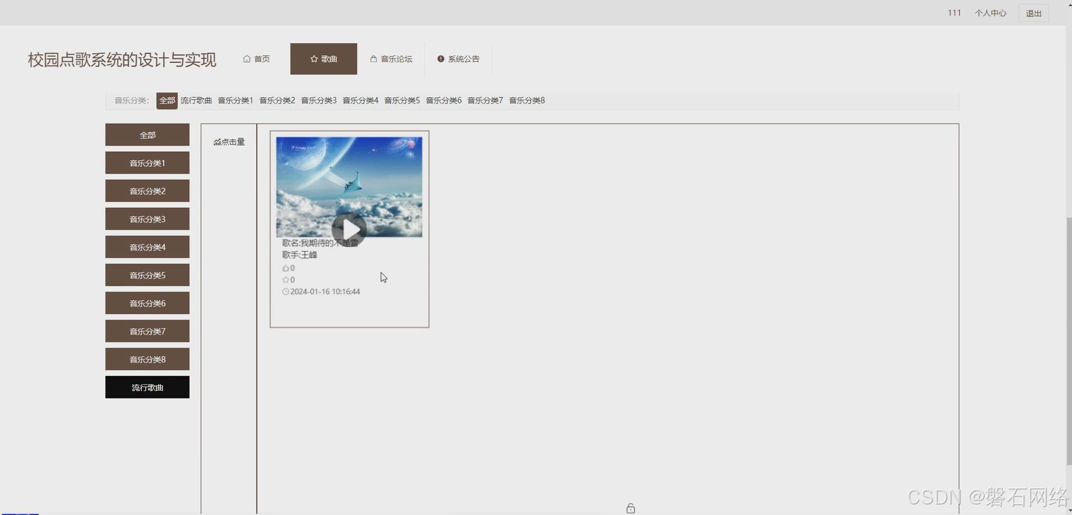This screenshot has height=515, width=1072.
Task: Expand the 音乐分类3 sidebar category
Action: (147, 219)
